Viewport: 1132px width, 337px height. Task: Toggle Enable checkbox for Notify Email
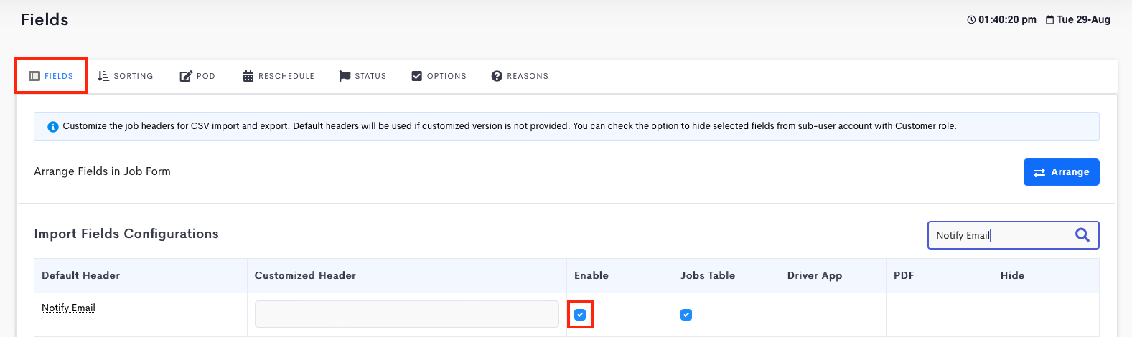[x=580, y=315]
